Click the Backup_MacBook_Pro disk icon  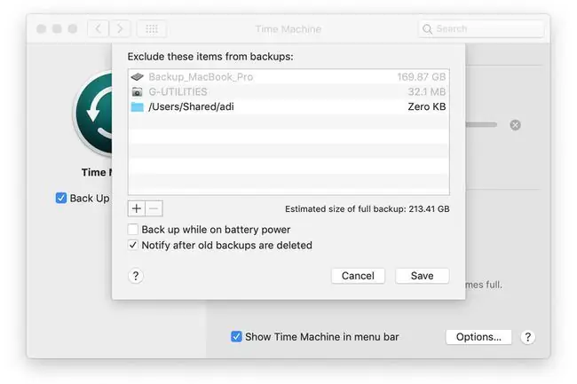point(138,77)
